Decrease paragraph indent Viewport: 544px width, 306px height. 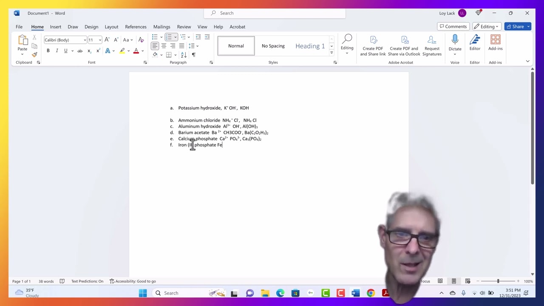[x=198, y=37]
